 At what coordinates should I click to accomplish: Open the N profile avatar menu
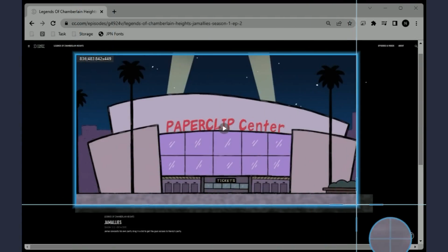(405, 23)
